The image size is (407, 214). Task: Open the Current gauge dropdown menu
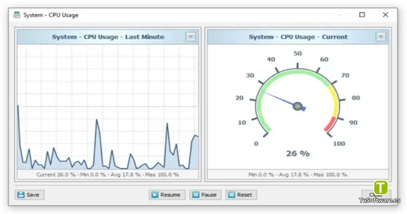pos(381,37)
